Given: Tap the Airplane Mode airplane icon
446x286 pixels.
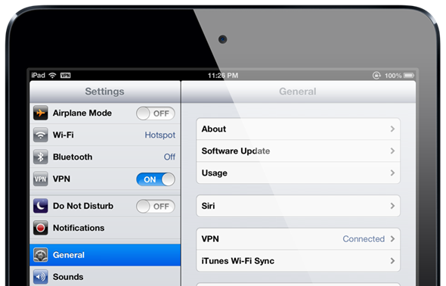Looking at the screenshot, I should [x=40, y=113].
